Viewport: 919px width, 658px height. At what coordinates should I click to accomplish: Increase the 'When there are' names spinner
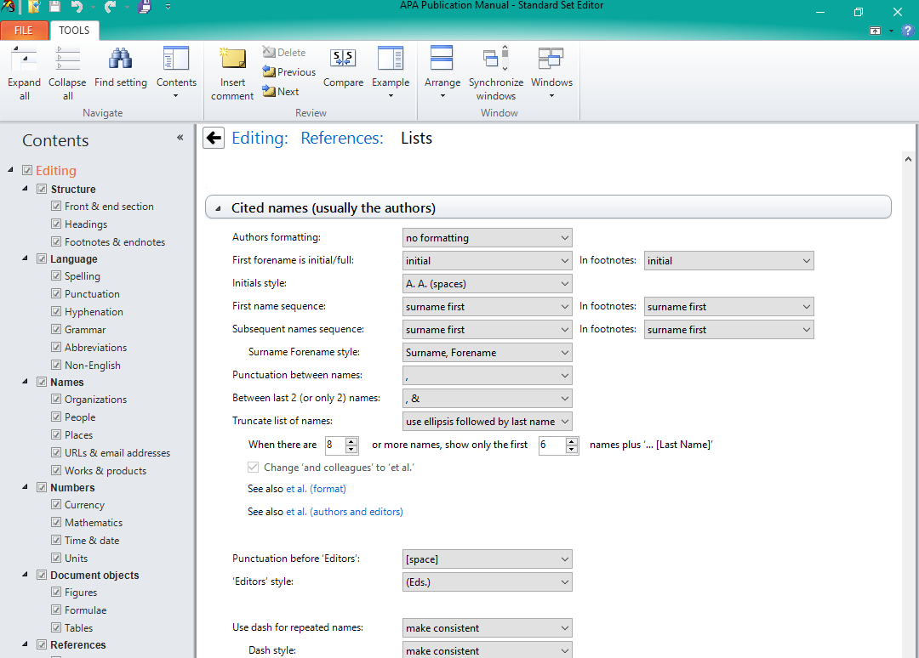pos(352,440)
